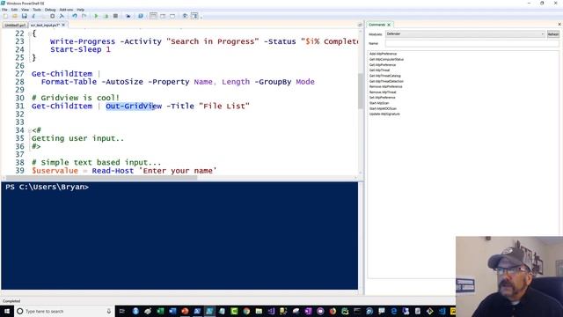This screenshot has height=317, width=563.
Task: Click the Cortana microphone icon in taskbar
Action: pyautogui.click(x=109, y=311)
